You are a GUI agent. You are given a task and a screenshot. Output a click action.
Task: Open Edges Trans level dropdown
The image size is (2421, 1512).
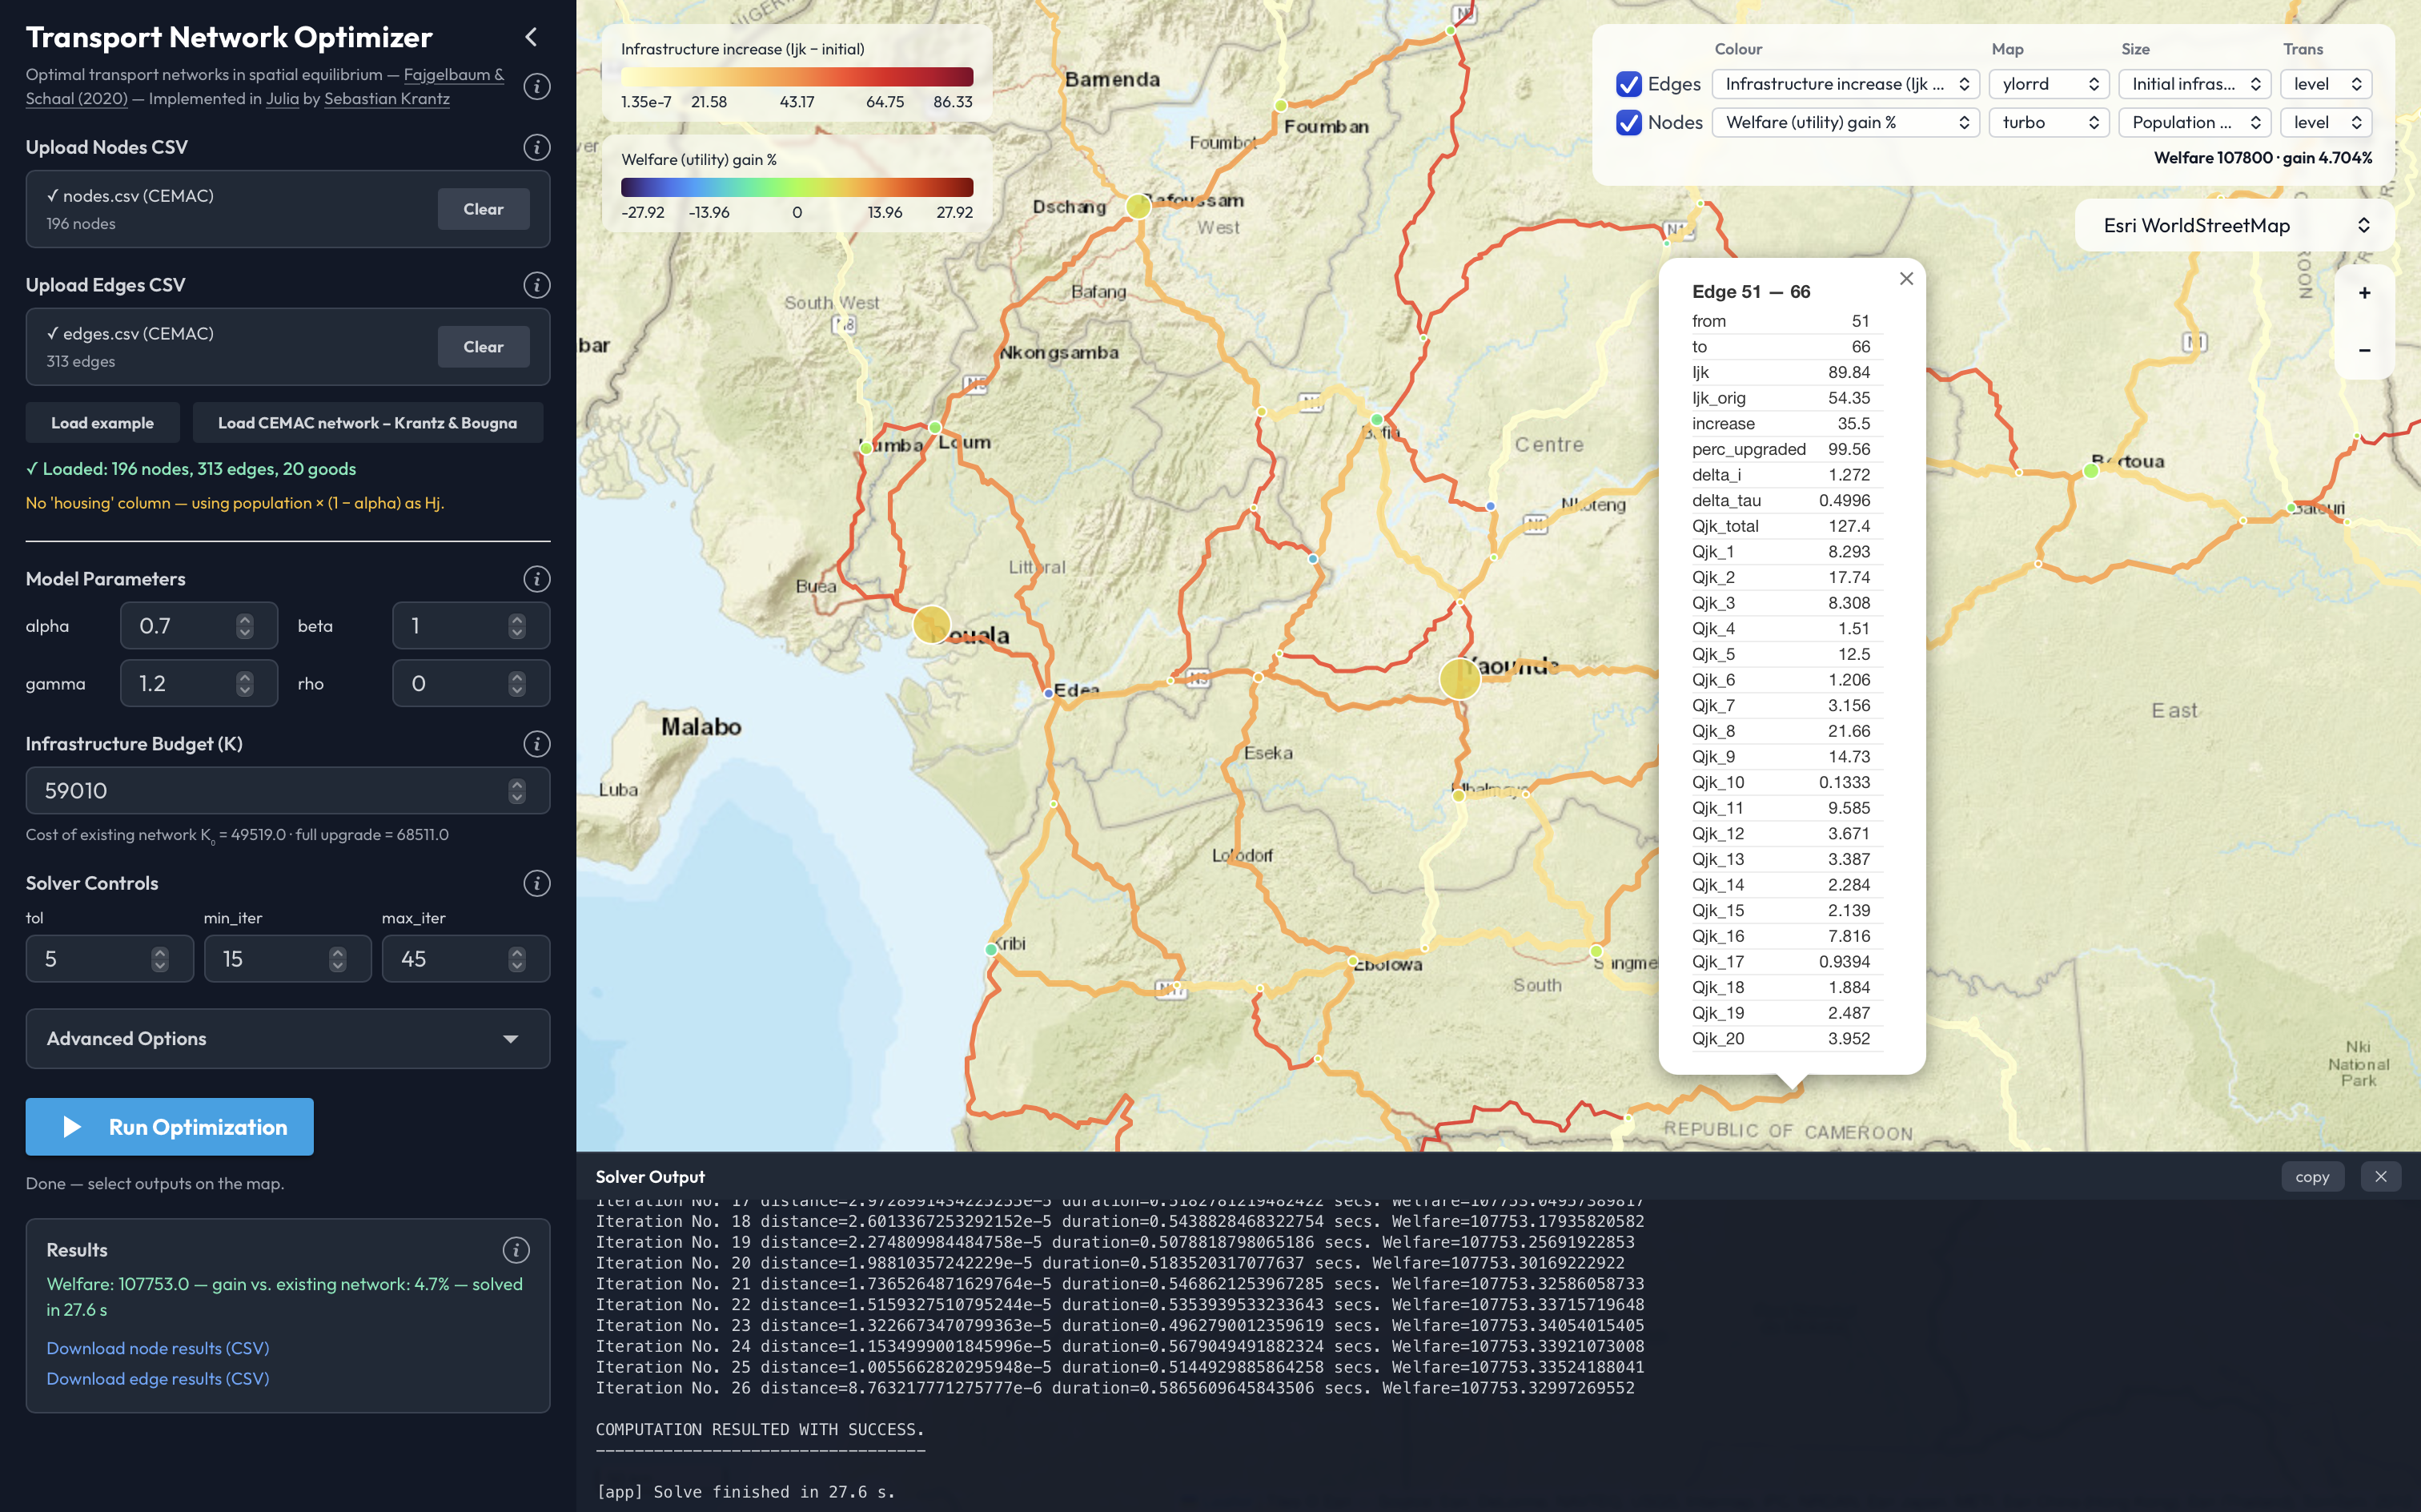click(2326, 84)
